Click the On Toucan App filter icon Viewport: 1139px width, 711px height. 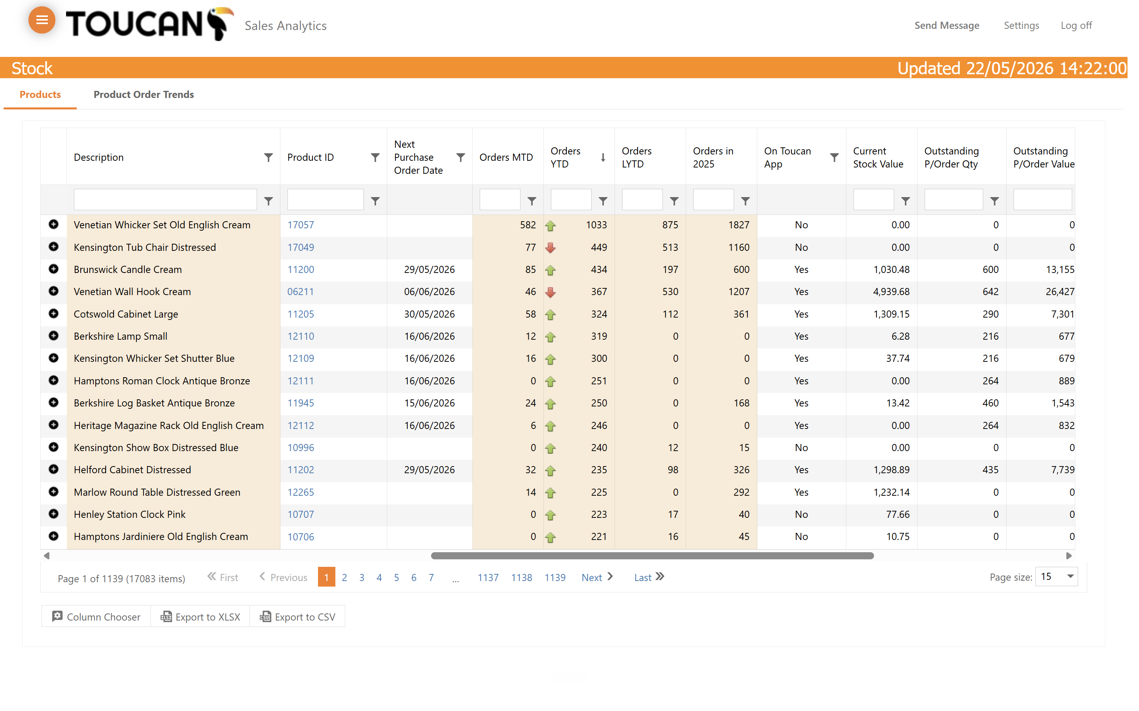[834, 157]
